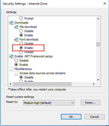Click the Font download setting icon
This screenshot has width=109, height=126.
pyautogui.click(x=16, y=39)
